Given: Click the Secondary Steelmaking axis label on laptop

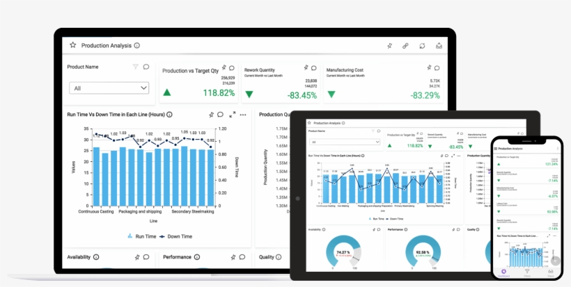Looking at the screenshot, I should (x=193, y=211).
